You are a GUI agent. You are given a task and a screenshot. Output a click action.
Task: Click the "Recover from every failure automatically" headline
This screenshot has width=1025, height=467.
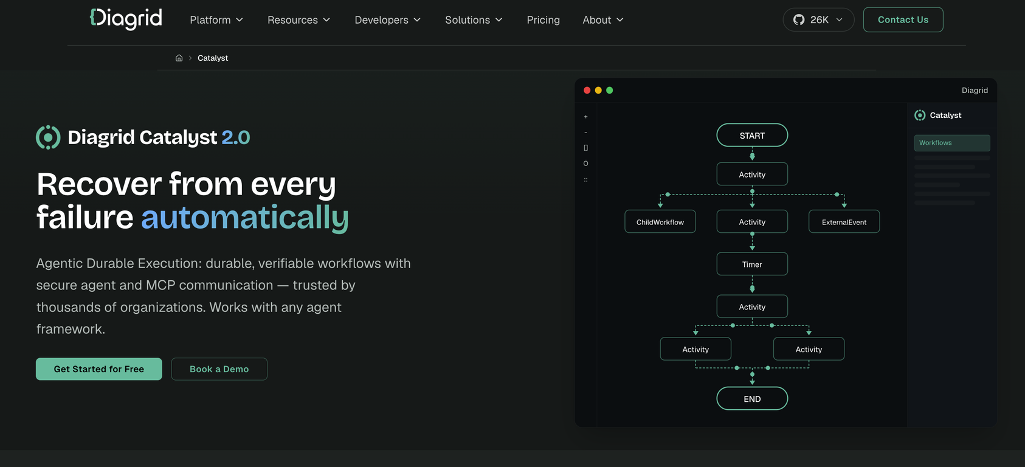[192, 201]
